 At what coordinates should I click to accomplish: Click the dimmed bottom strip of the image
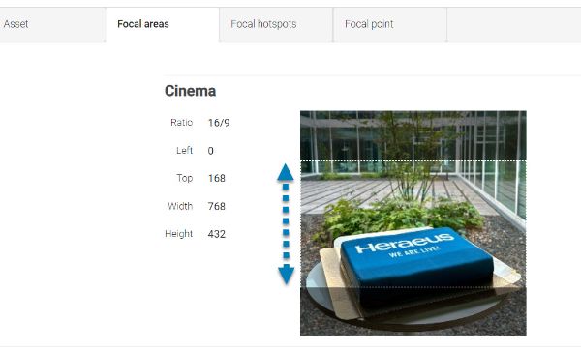point(413,312)
